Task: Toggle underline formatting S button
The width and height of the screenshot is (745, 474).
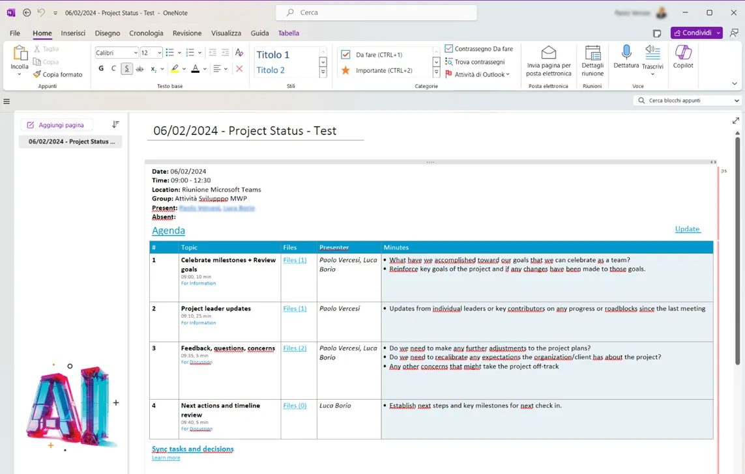Action: tap(126, 69)
